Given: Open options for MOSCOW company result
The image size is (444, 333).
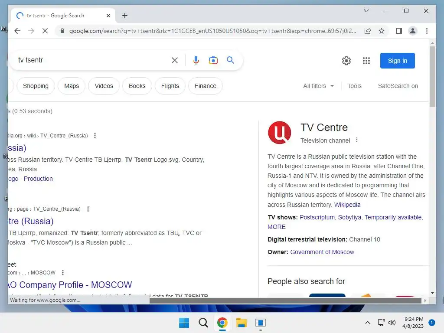Looking at the screenshot, I should pyautogui.click(x=63, y=273).
